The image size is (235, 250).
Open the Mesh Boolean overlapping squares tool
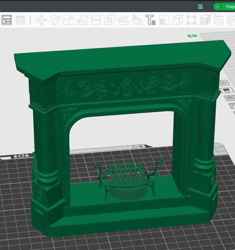coord(110,20)
